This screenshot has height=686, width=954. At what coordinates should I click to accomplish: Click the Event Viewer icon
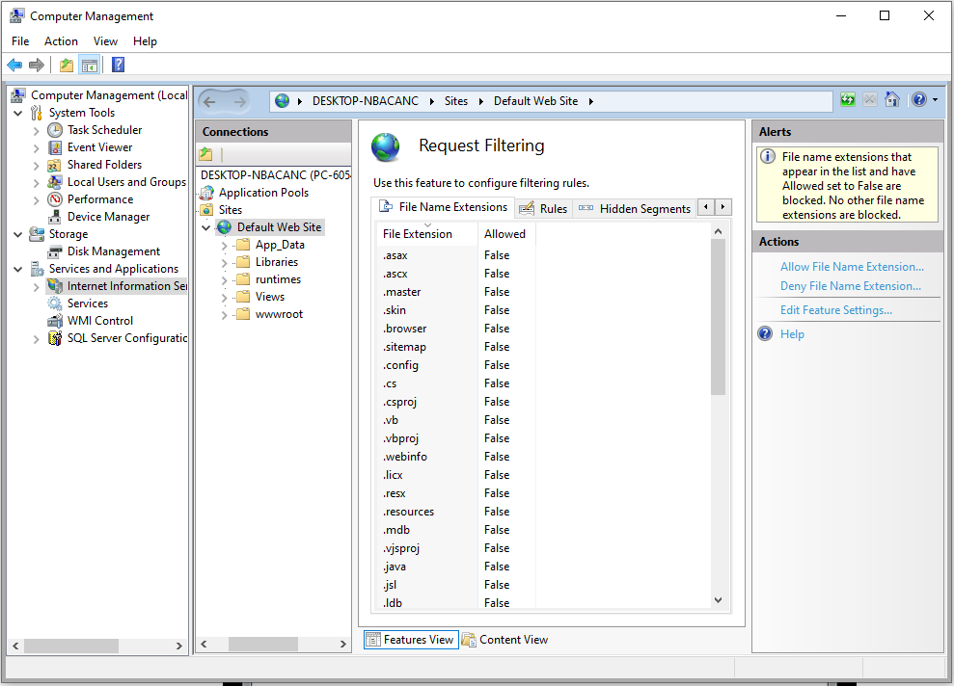55,147
